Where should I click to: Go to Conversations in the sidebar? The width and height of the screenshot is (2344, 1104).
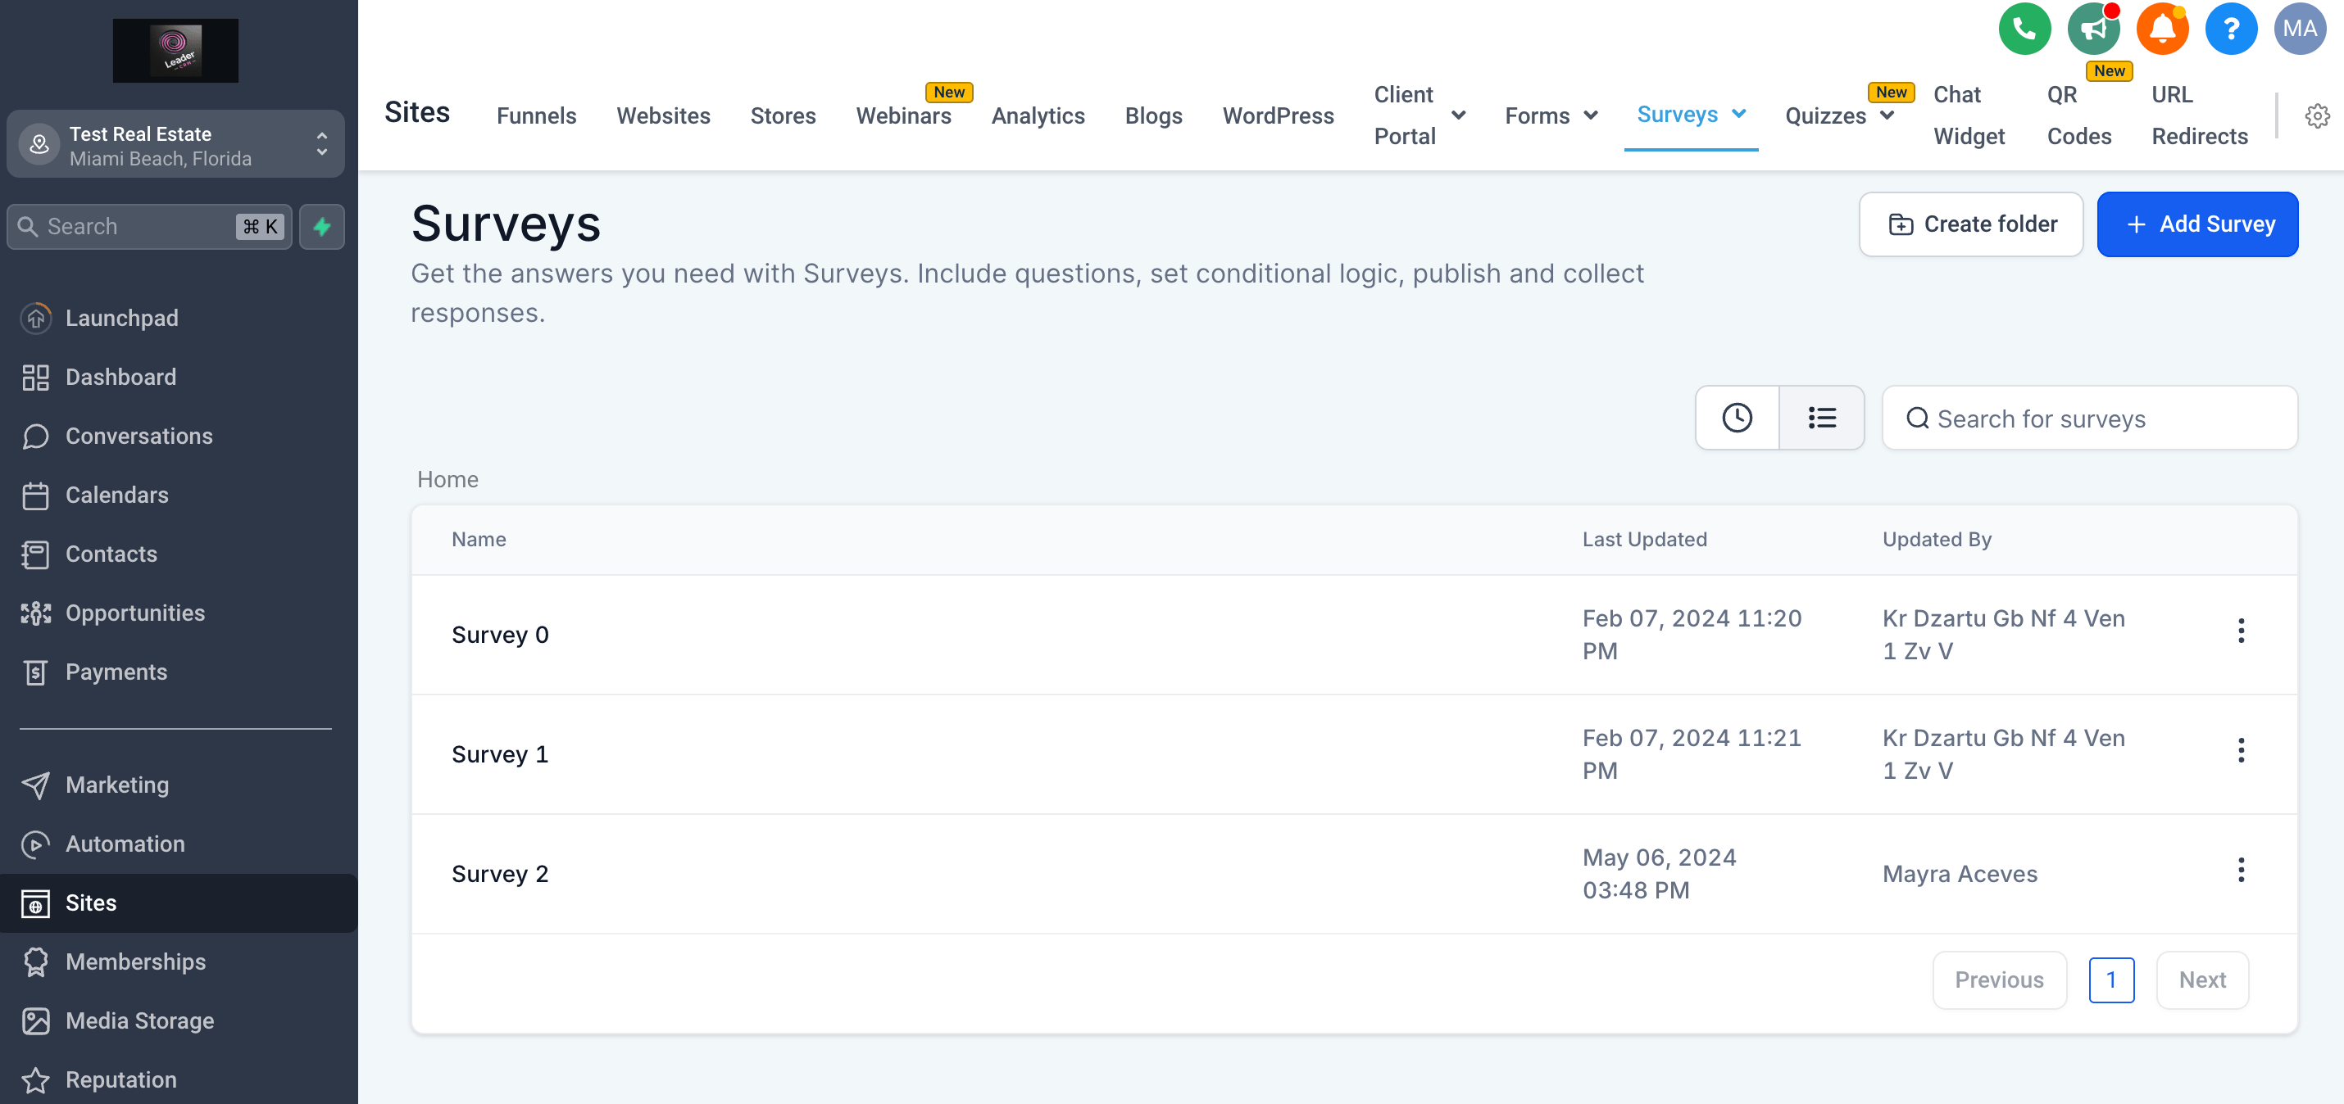coord(139,436)
